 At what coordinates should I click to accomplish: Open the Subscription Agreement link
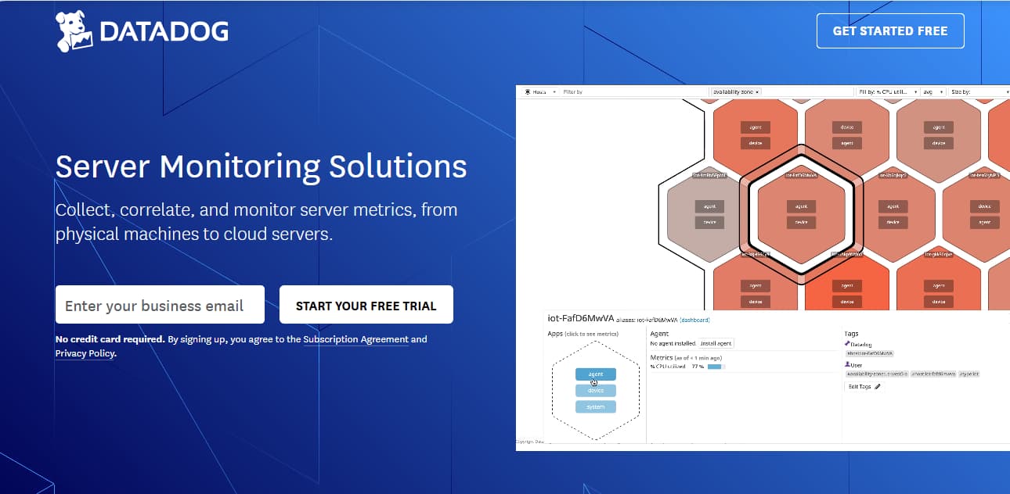355,339
